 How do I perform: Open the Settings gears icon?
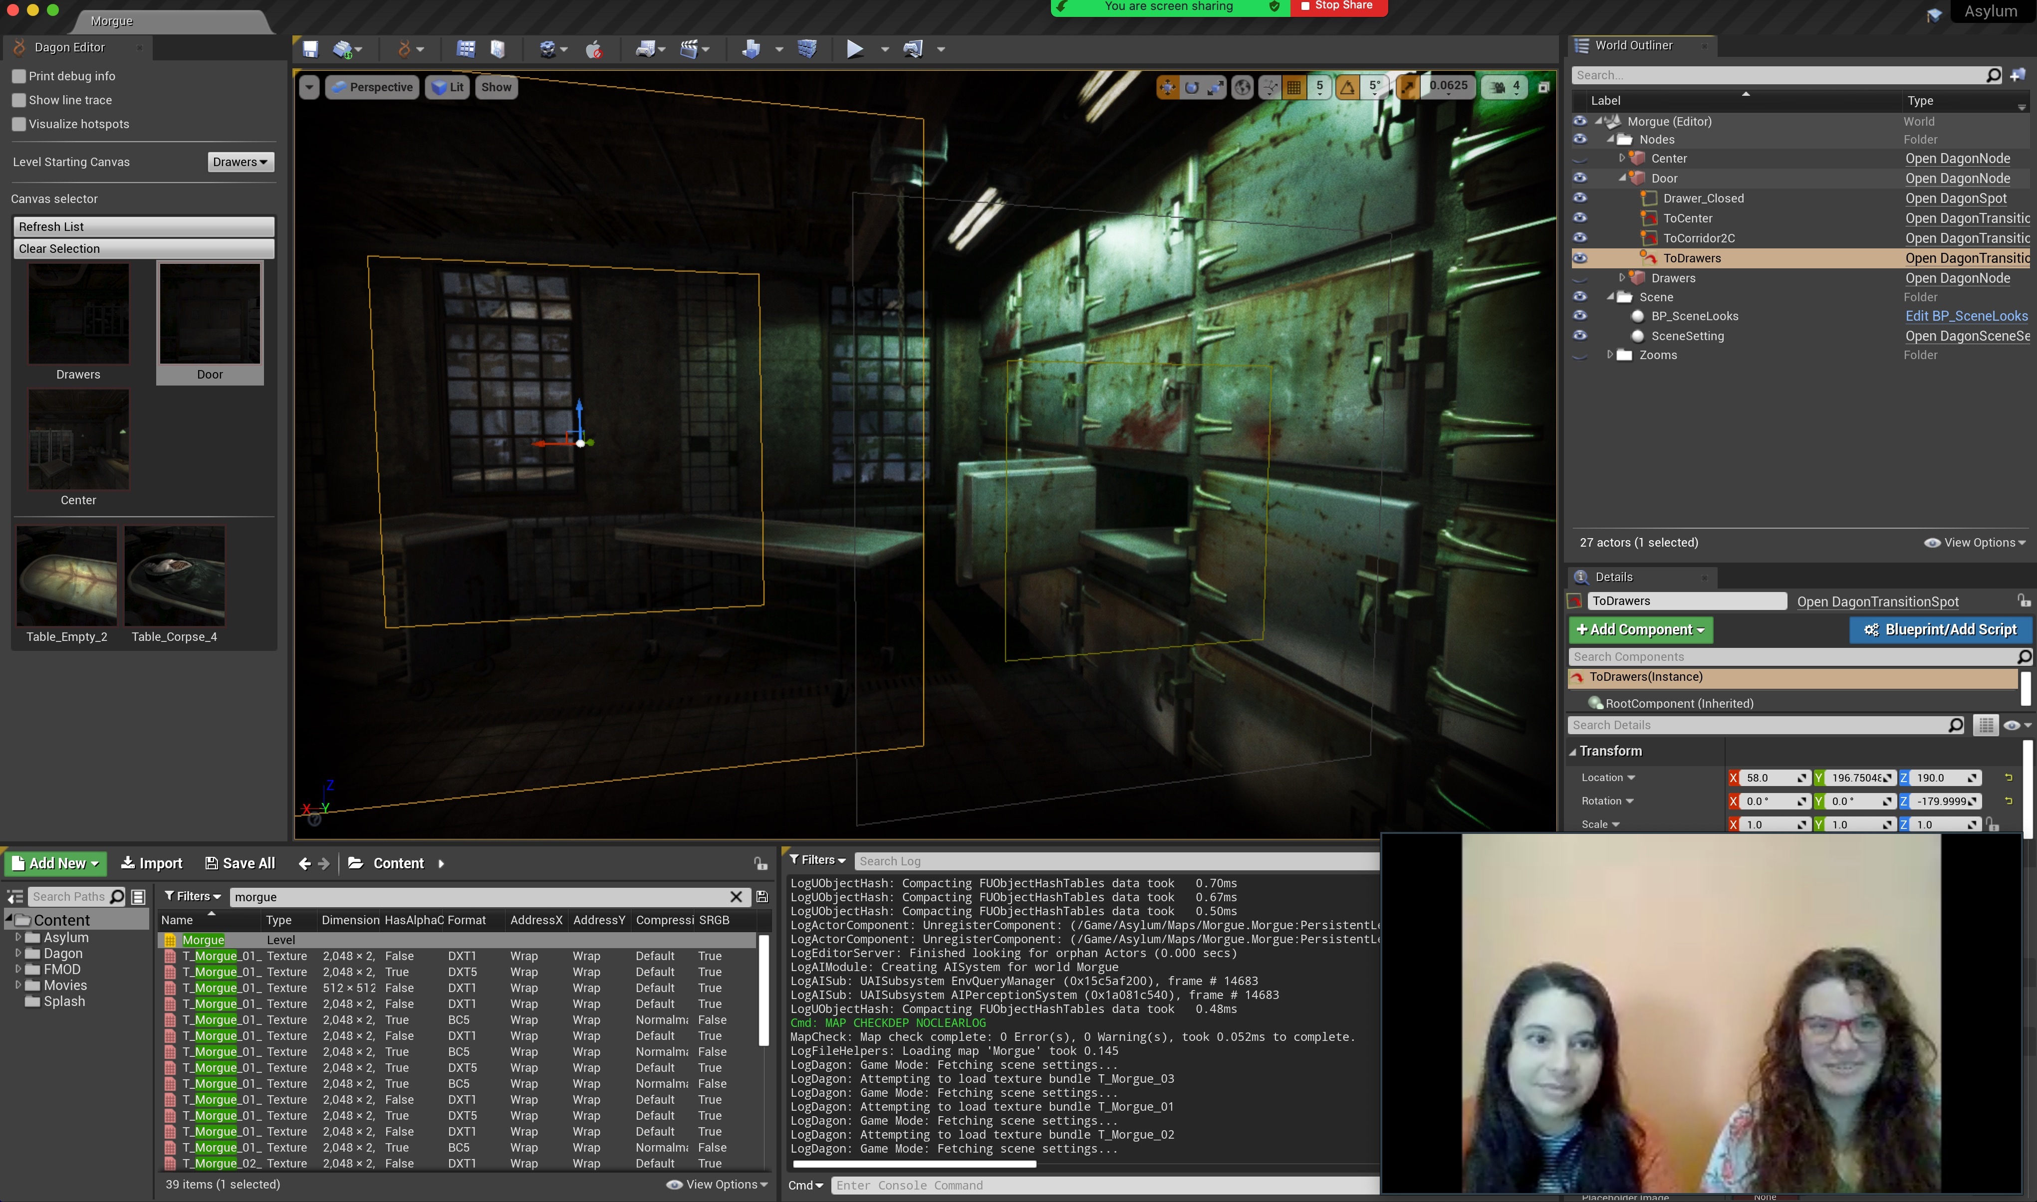coord(548,49)
